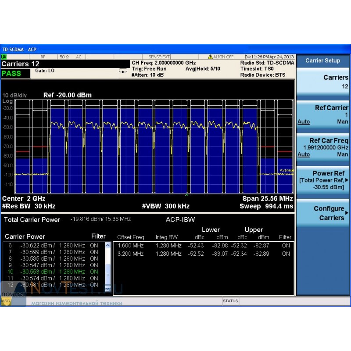Open the Power Ref submenu
Image resolution: width=351 pixels, height=351 pixels.
tap(323, 180)
